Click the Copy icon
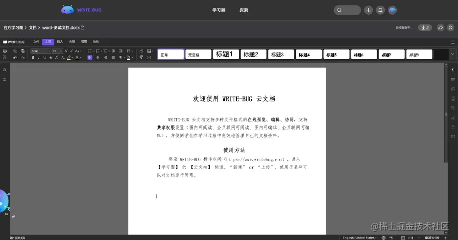Viewport: 458px width, 240px height. coord(15,51)
